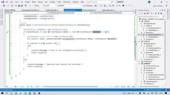Image resolution: width=170 pixels, height=95 pixels.
Task: Click the Save All icon
Action: [x=22, y=6]
